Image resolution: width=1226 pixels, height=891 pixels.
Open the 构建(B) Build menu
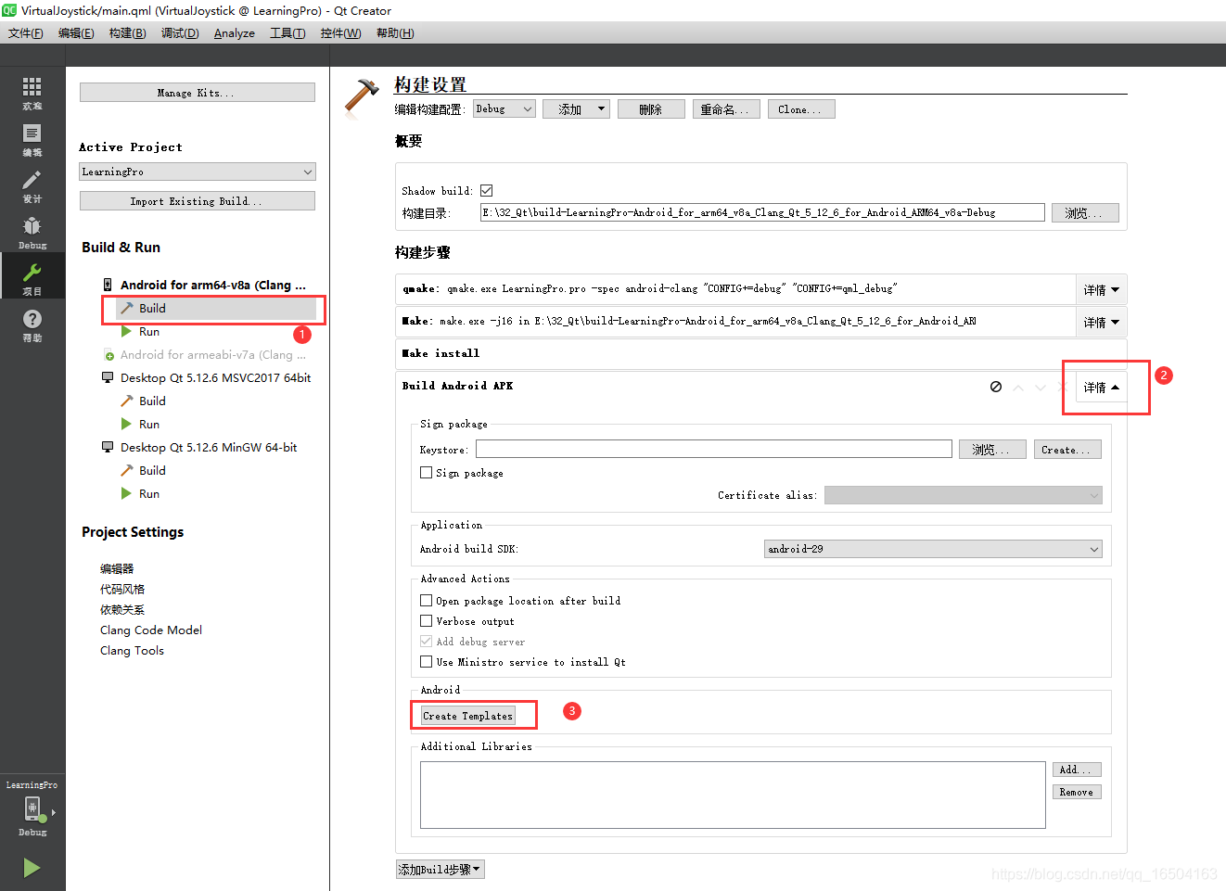click(x=127, y=32)
